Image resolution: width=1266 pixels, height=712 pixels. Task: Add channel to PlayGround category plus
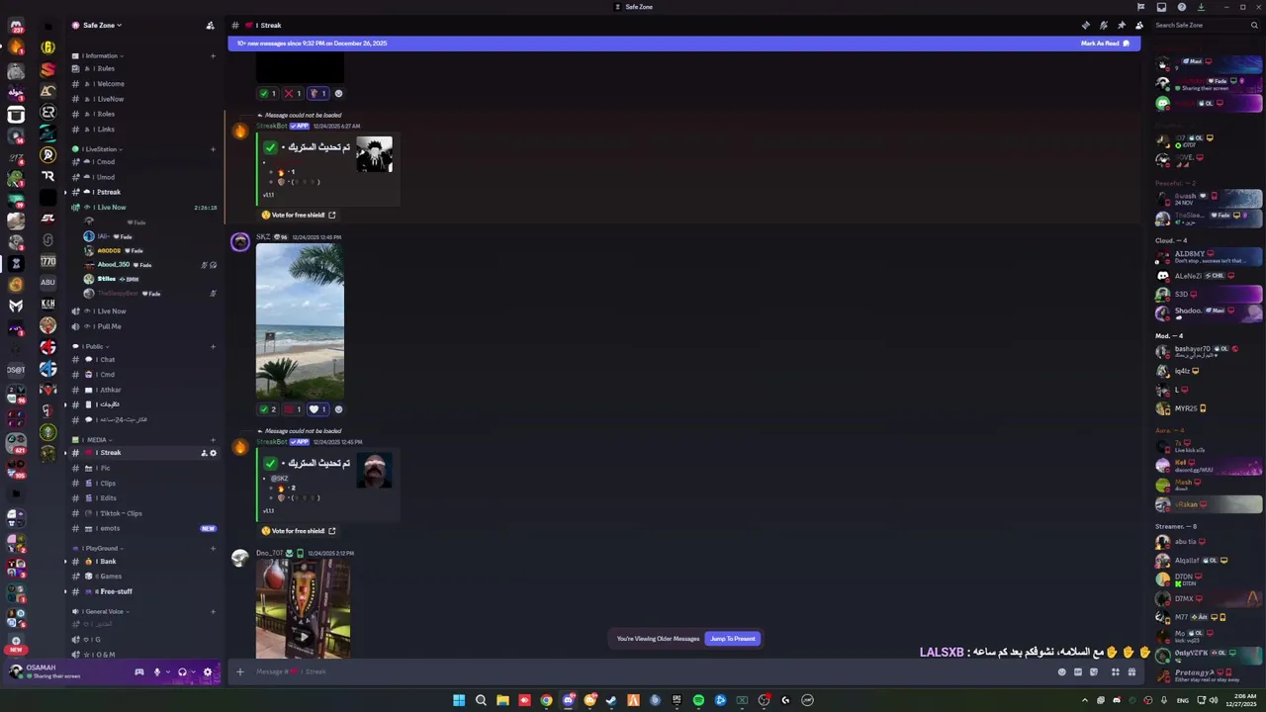pos(213,548)
